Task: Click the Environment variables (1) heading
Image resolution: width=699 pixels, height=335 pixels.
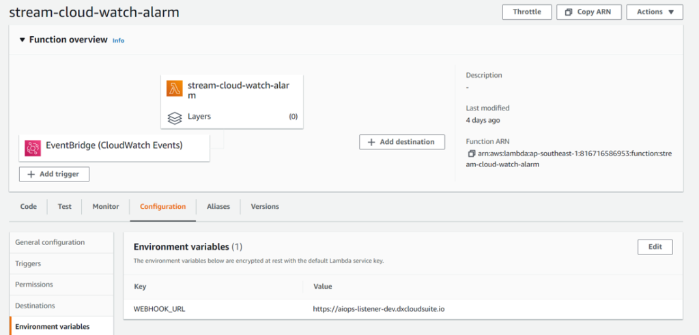Action: point(188,247)
